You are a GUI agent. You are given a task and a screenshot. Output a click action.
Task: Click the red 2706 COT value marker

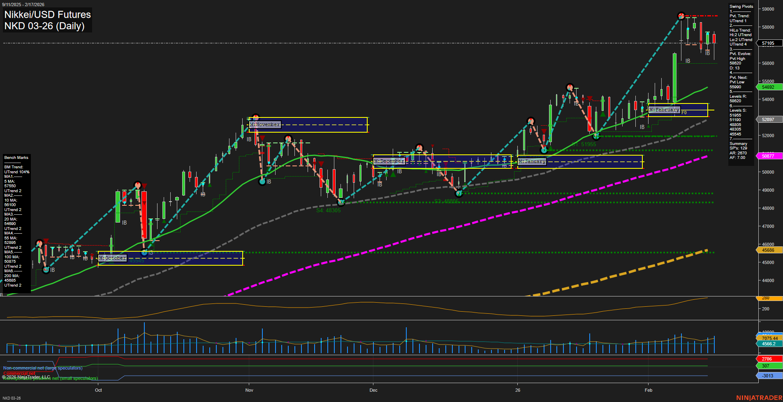767,358
